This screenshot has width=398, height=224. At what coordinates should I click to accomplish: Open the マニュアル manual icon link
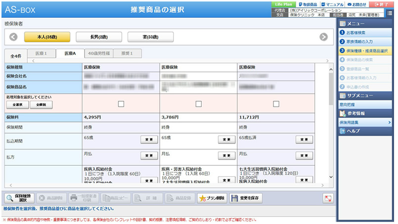pos(332,4)
